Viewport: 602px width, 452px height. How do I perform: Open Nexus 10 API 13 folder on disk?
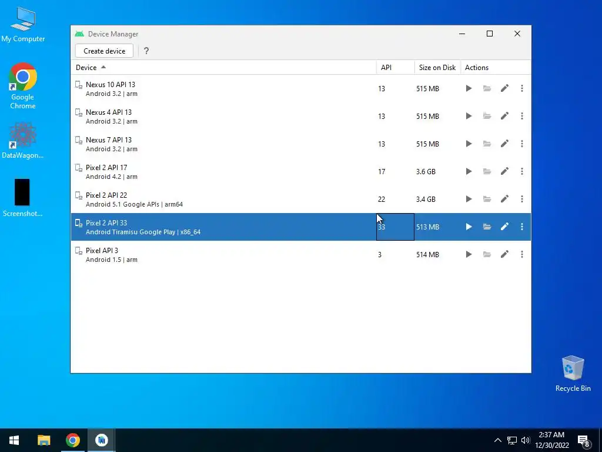(x=487, y=88)
